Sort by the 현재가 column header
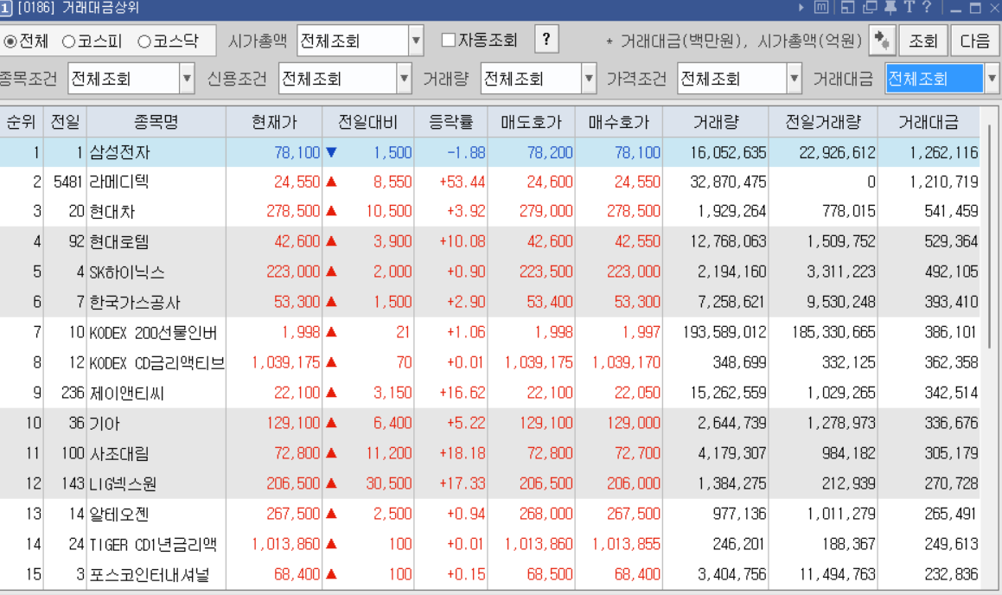Screen dimensions: 1002x595 tap(273, 122)
